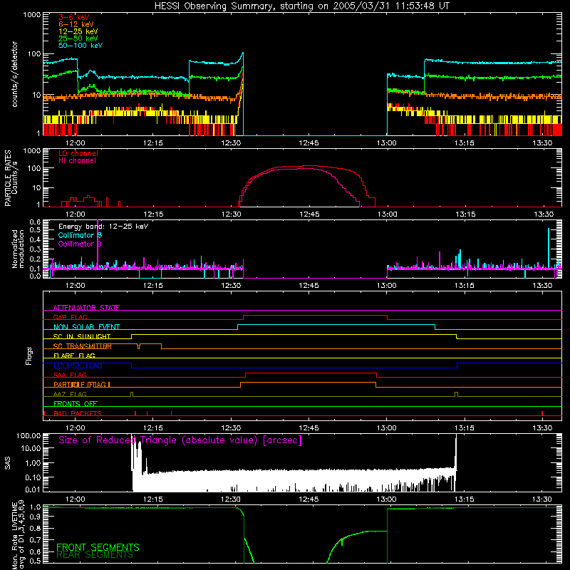Viewport: 570px width, 570px height.
Task: Select the ECLIPSE FLAG label
Action: coord(78,366)
